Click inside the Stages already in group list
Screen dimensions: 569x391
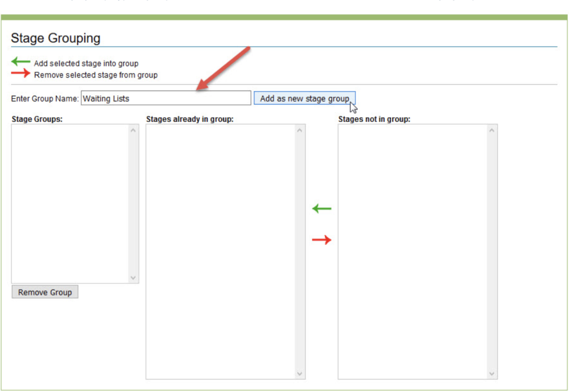[x=220, y=251]
